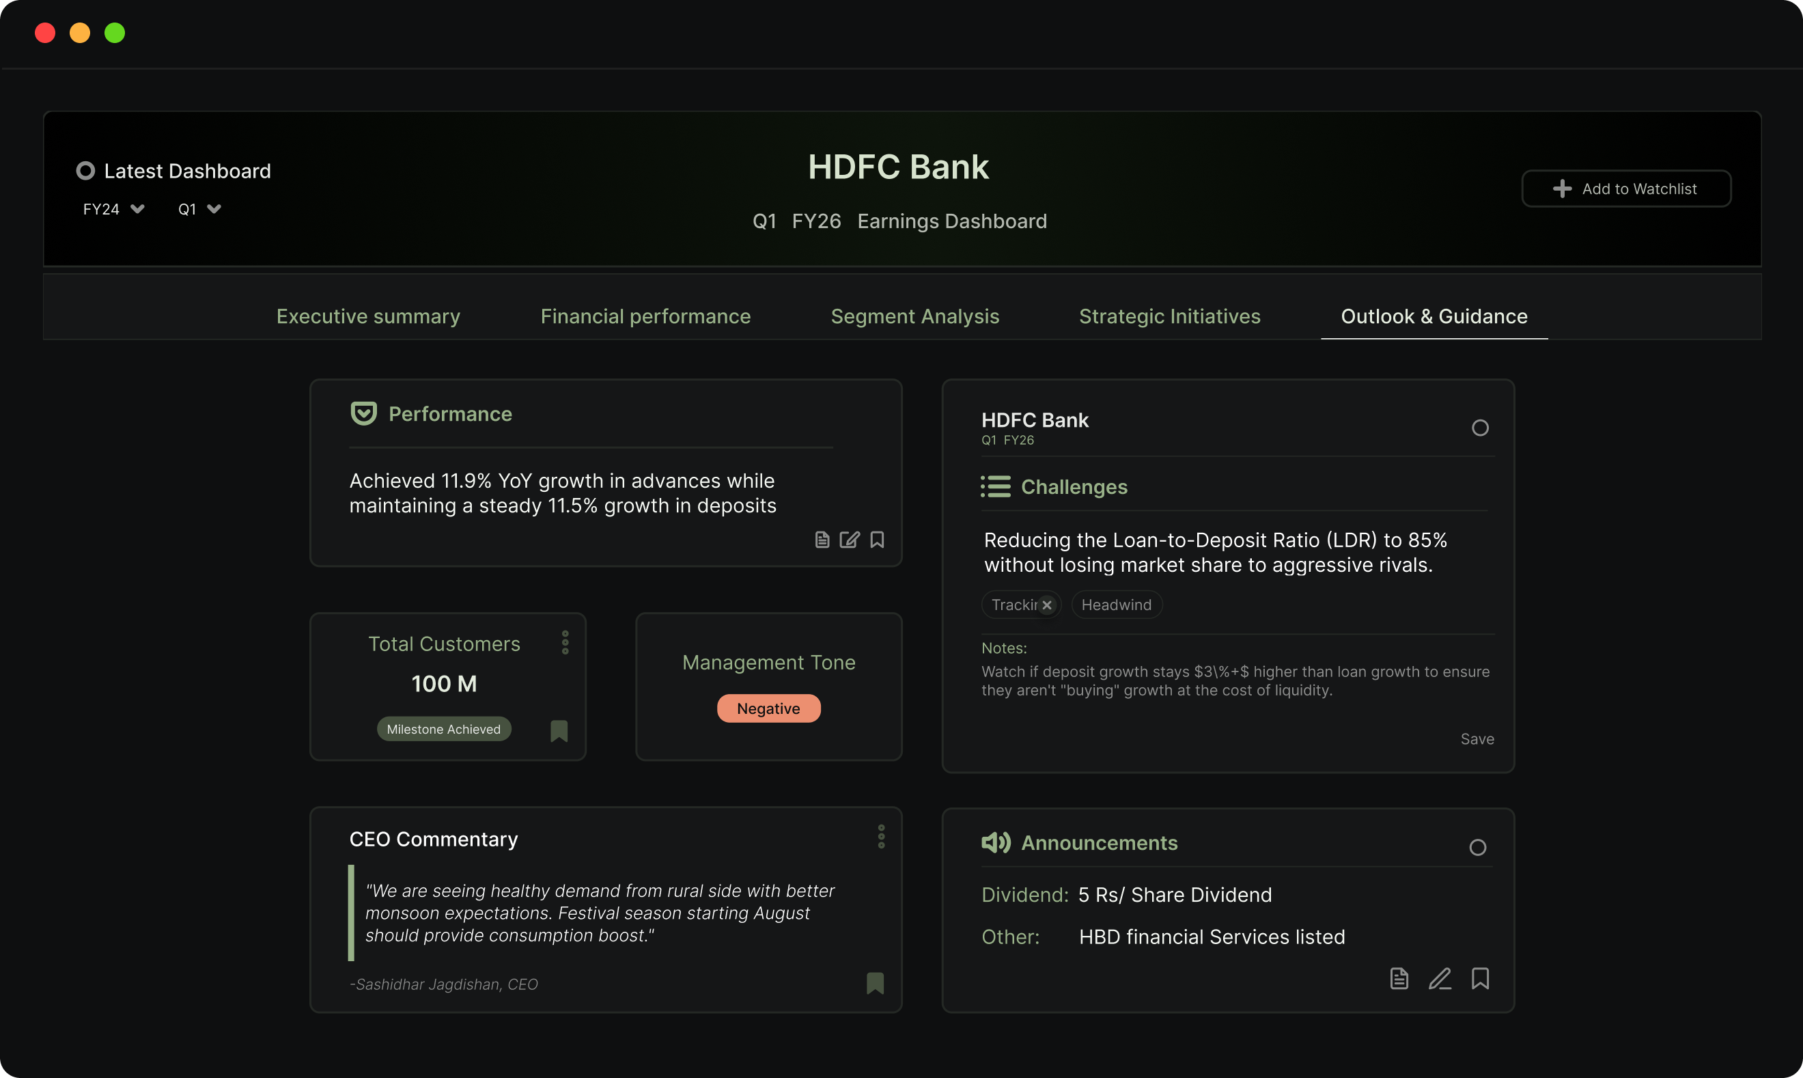The height and width of the screenshot is (1078, 1803).
Task: Open the Segment Analysis tab
Action: tap(915, 316)
